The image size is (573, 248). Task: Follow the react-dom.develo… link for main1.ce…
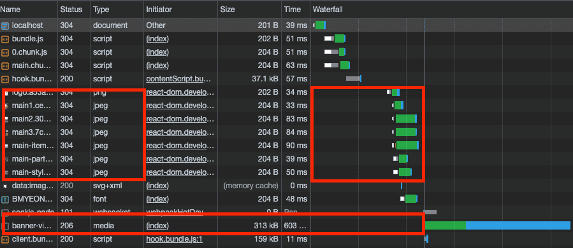coord(180,106)
